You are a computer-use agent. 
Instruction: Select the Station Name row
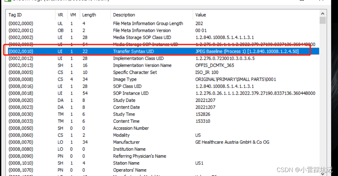(x=163, y=163)
